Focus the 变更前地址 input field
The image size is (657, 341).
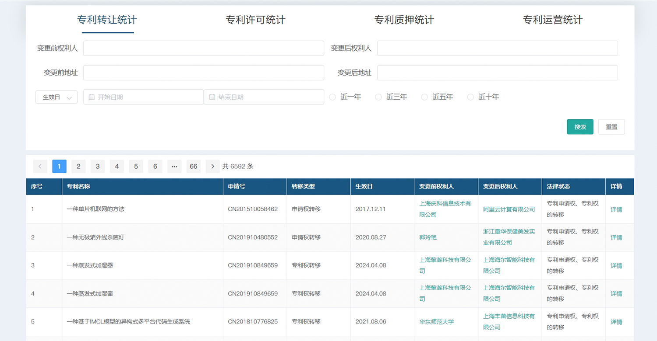tap(204, 73)
